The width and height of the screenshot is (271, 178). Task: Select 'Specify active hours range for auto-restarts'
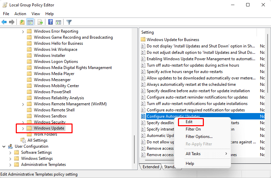coord(185,72)
